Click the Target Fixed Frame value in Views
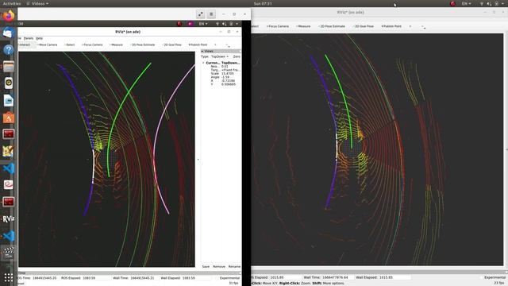508x286 pixels. point(230,70)
